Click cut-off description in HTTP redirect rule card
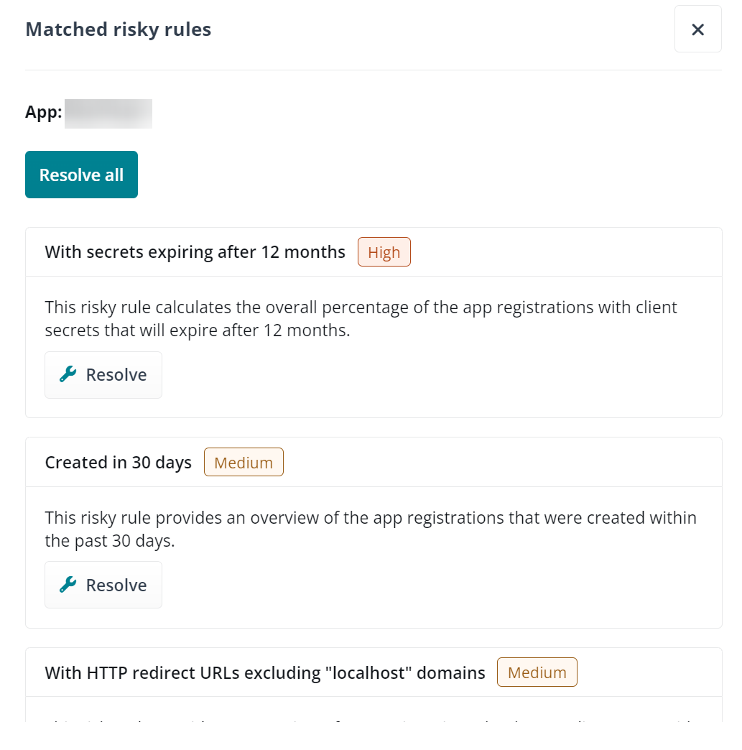742x750 pixels. click(370, 720)
